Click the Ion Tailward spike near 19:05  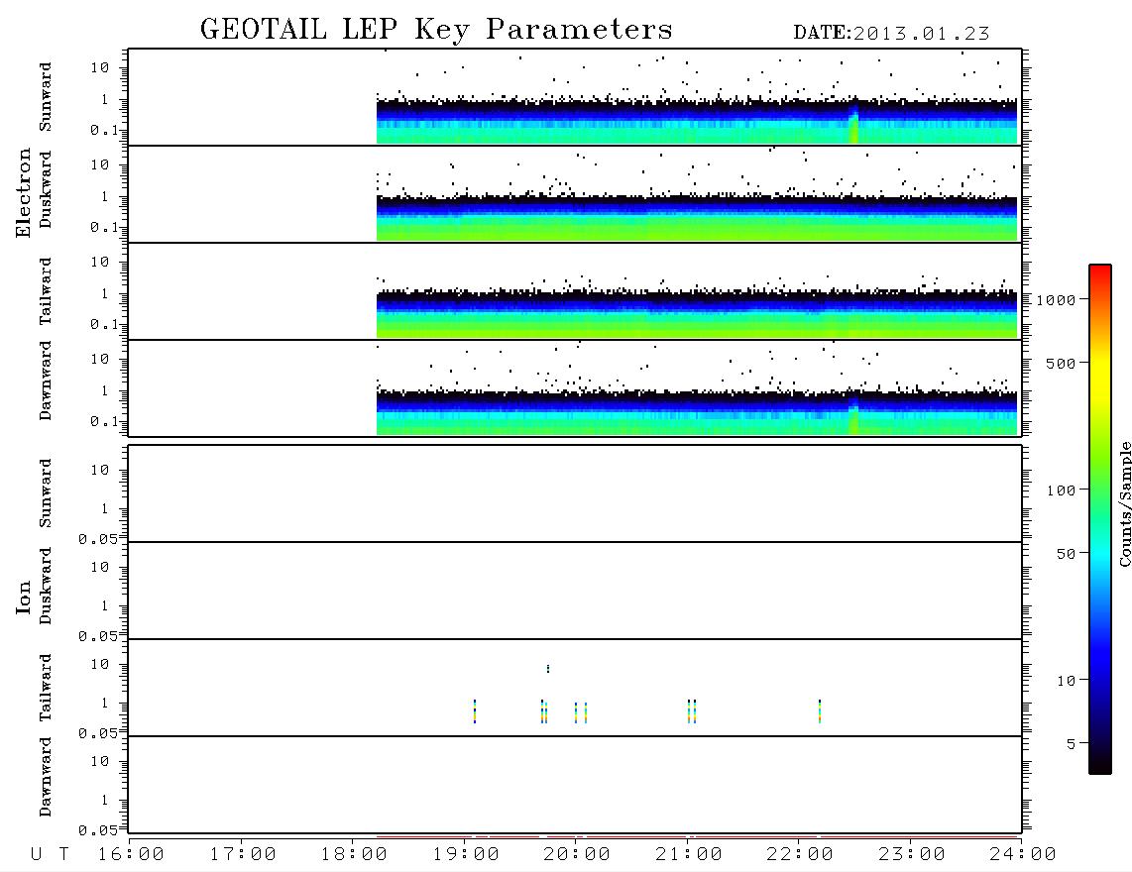(475, 711)
